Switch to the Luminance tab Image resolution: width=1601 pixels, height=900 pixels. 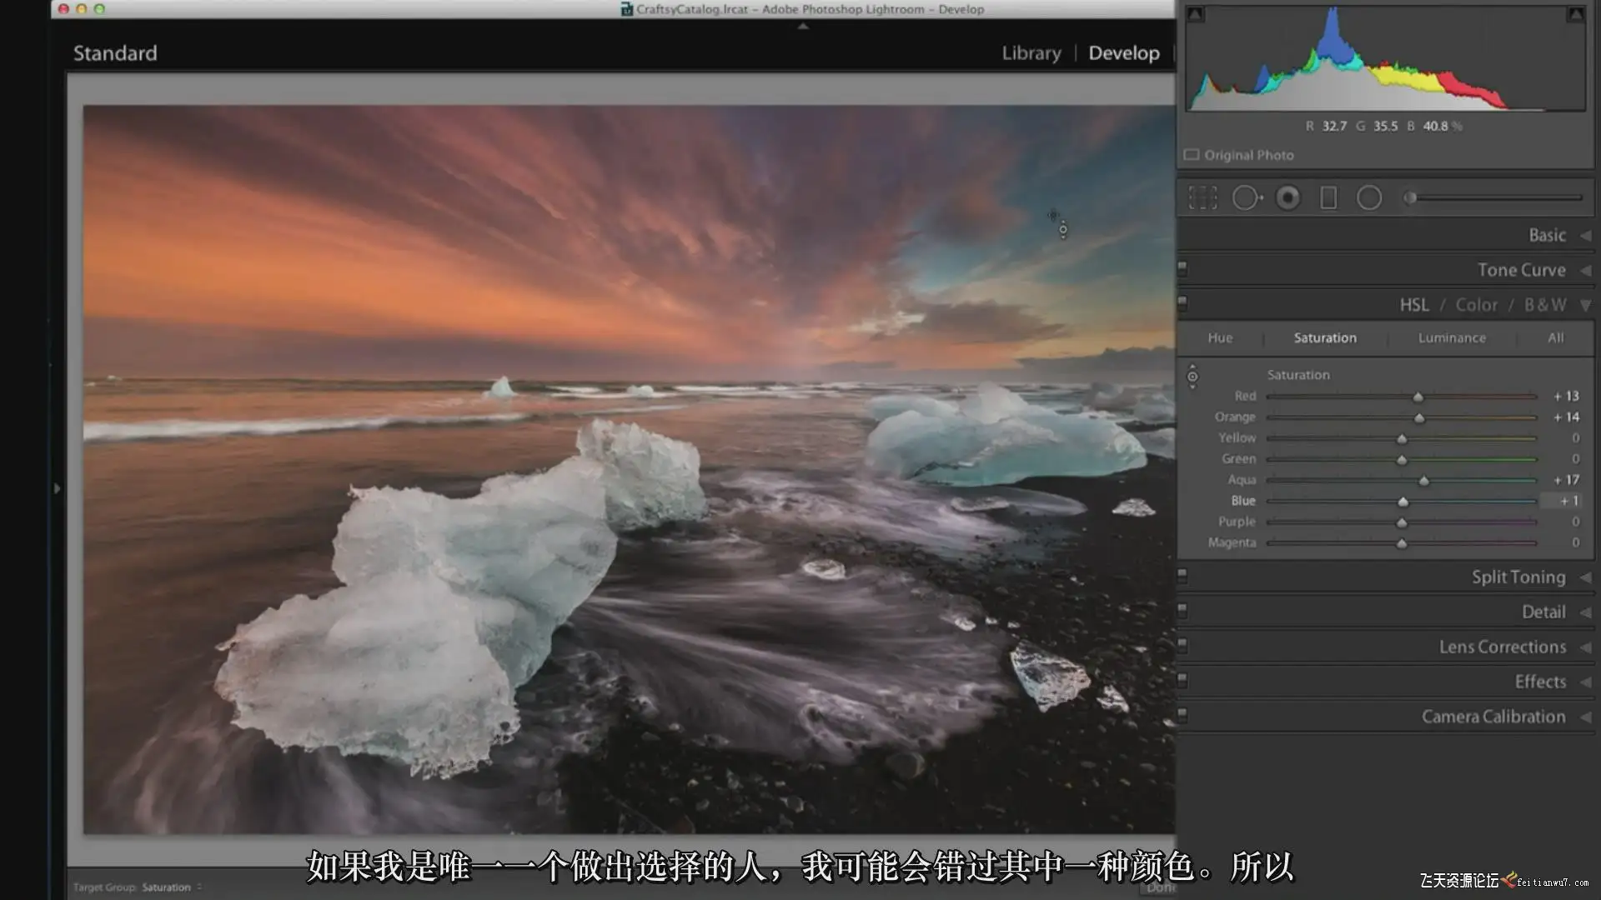(1451, 337)
